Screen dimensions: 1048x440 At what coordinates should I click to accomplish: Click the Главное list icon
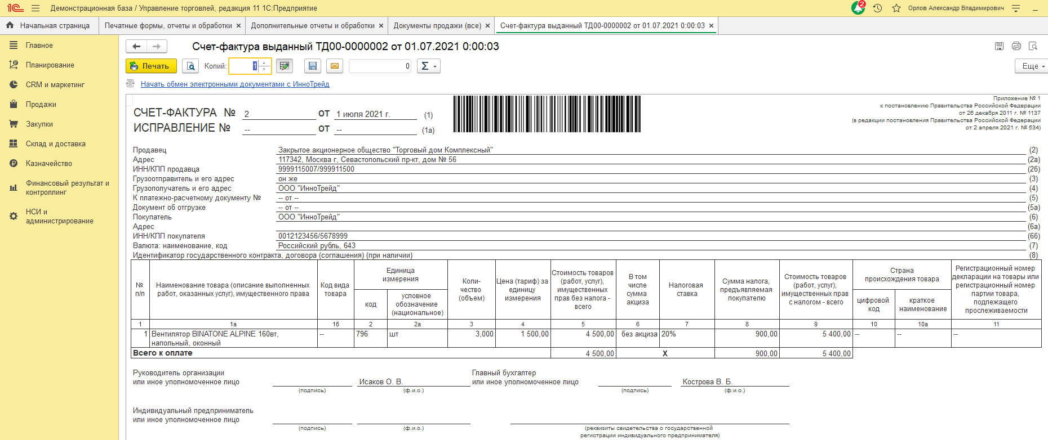[14, 45]
